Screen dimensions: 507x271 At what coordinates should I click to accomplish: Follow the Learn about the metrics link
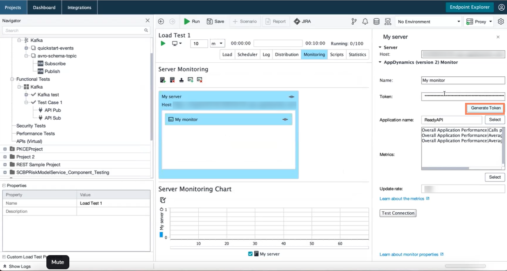coord(402,199)
